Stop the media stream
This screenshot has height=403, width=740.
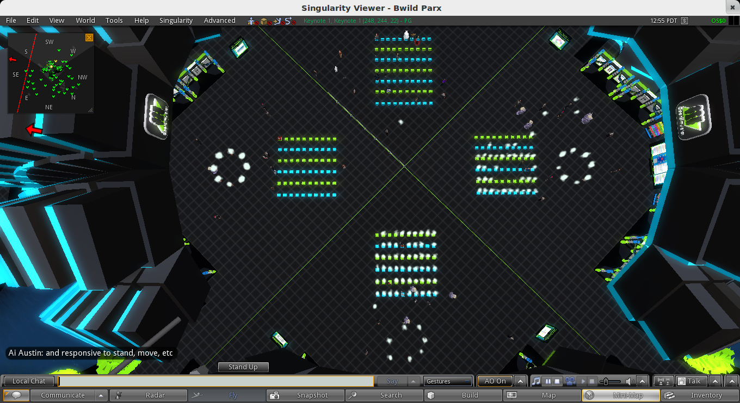[x=592, y=381]
